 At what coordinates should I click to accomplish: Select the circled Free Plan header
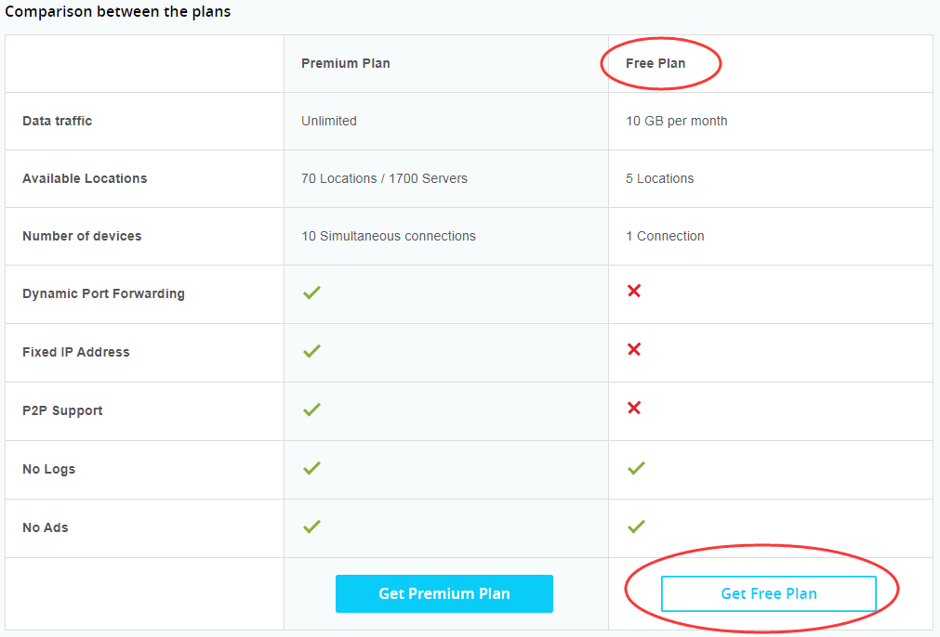click(x=655, y=63)
